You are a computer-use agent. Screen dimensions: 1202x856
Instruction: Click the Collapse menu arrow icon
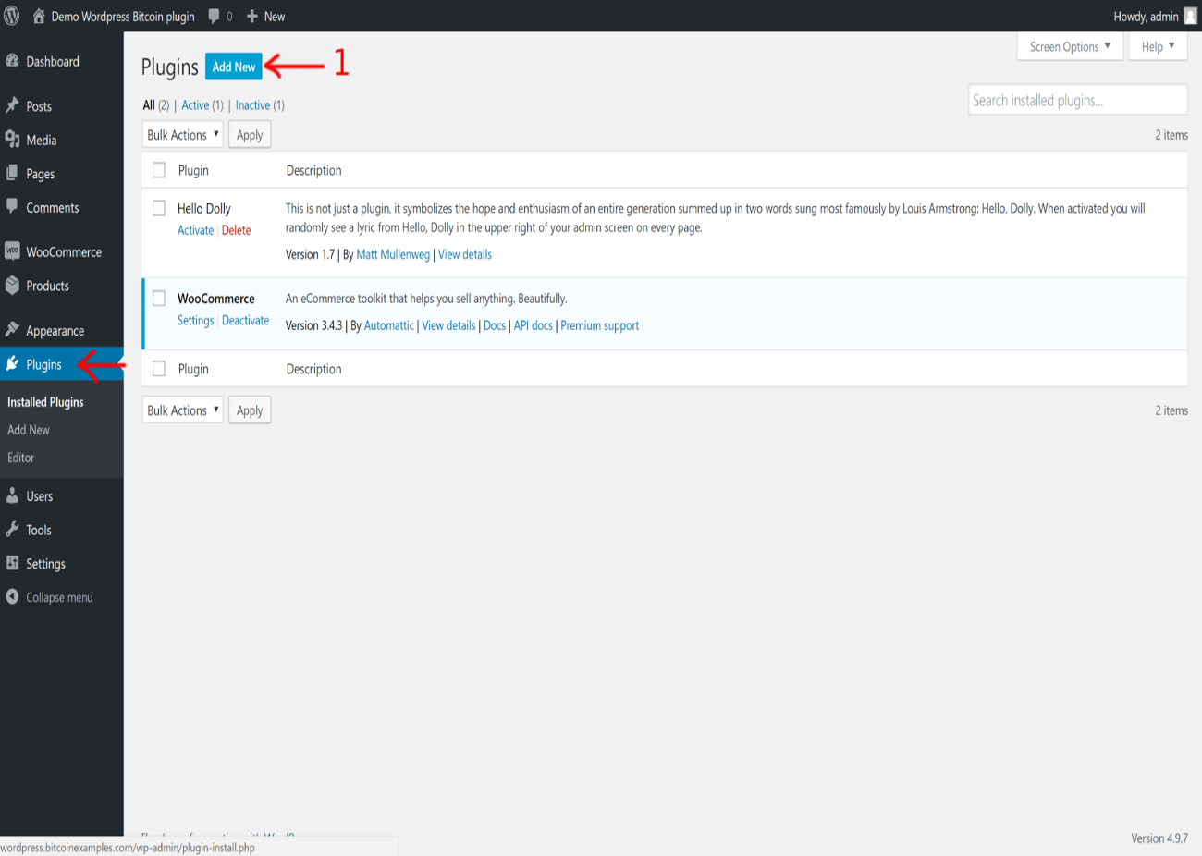[12, 597]
